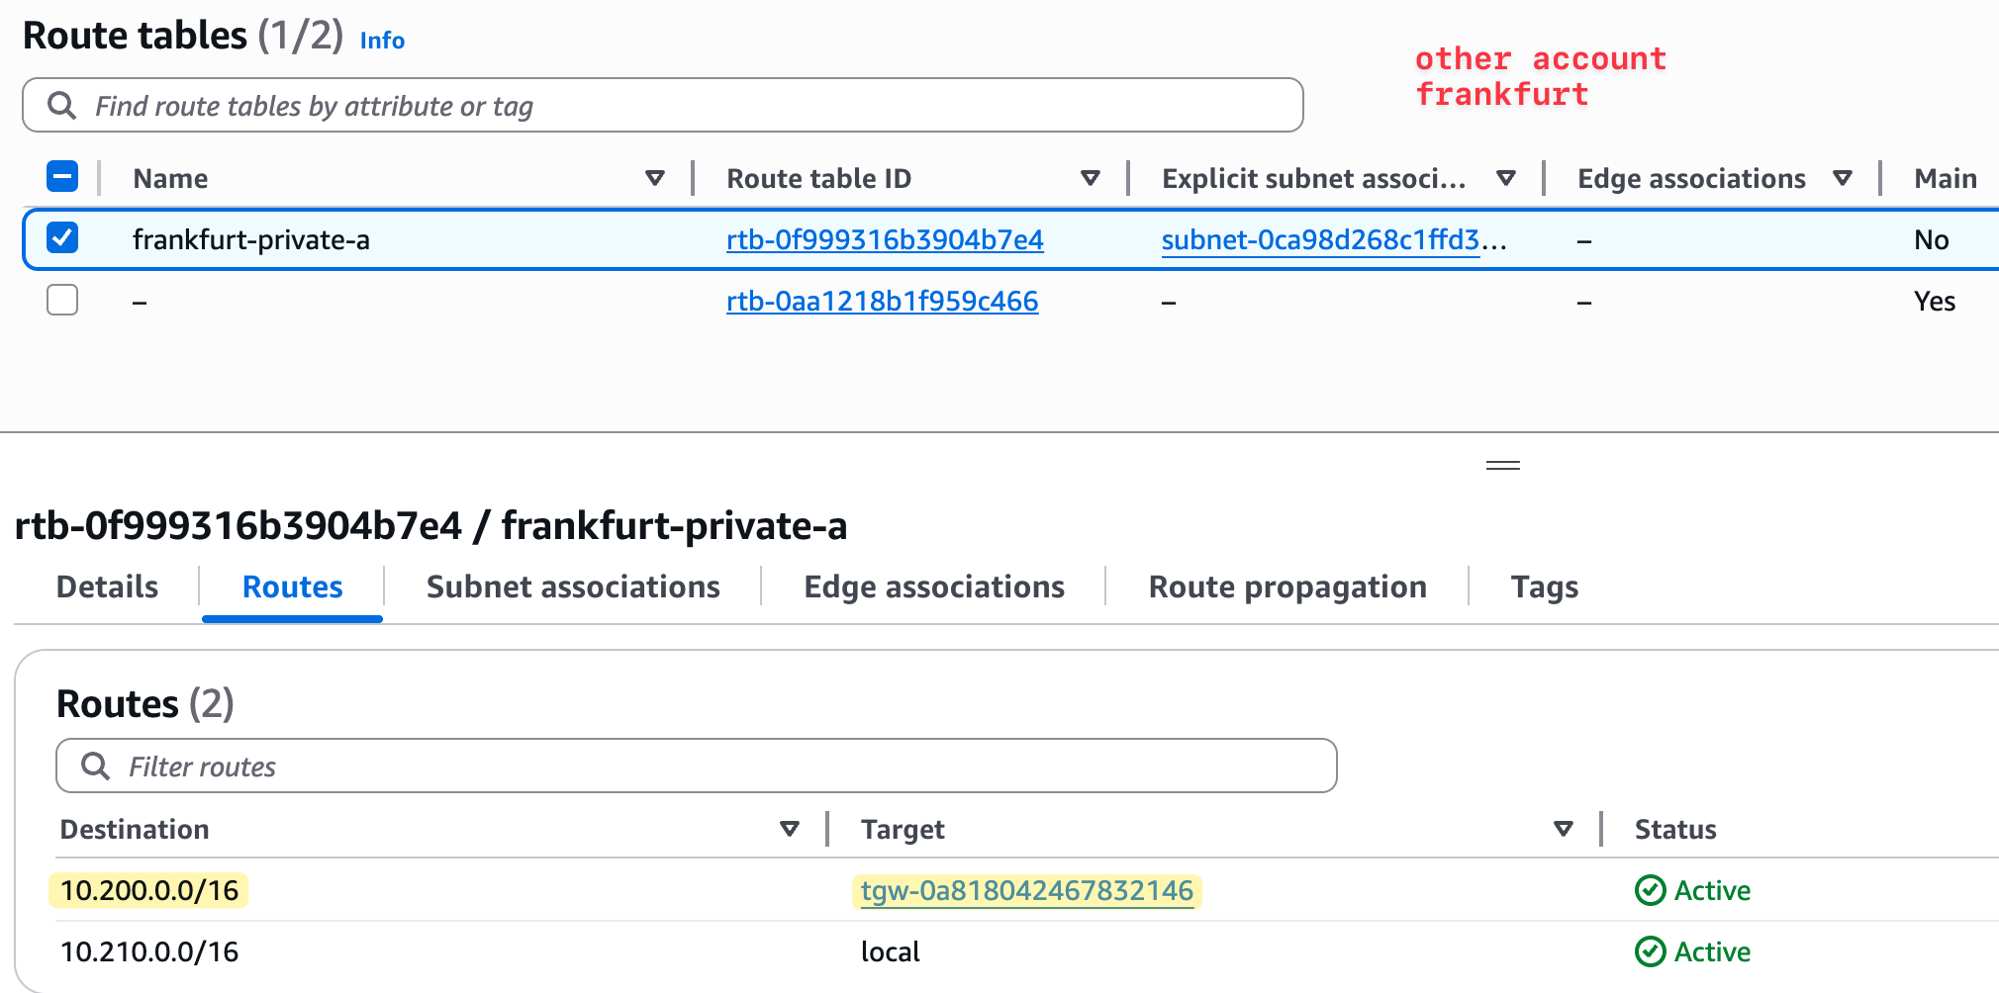Open the Explicit subnet associations sort dropdown
The height and width of the screenshot is (993, 1999).
[x=1505, y=178]
